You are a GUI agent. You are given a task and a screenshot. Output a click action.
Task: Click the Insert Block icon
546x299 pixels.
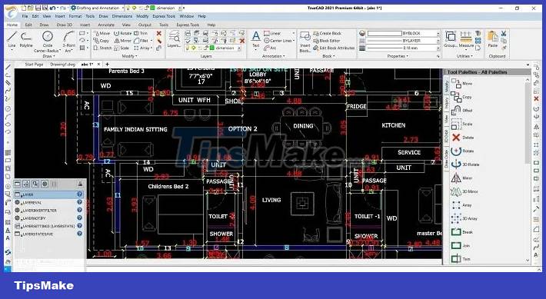[x=305, y=41]
